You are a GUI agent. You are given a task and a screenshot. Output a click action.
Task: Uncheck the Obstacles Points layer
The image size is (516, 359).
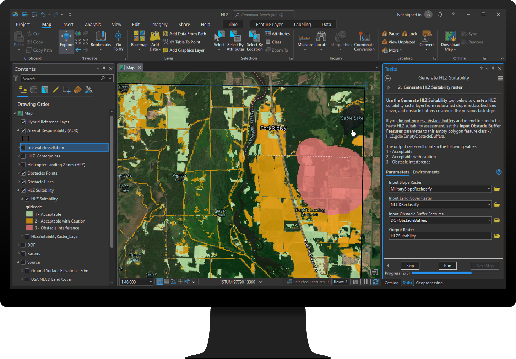(23, 173)
